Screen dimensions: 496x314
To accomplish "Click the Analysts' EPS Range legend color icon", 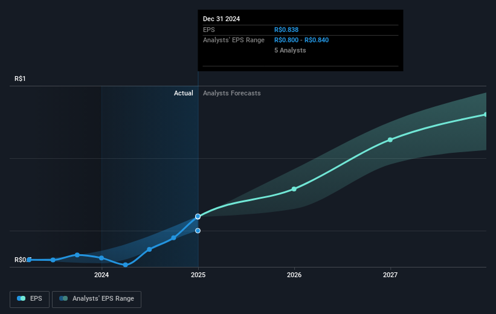I will click(x=63, y=298).
